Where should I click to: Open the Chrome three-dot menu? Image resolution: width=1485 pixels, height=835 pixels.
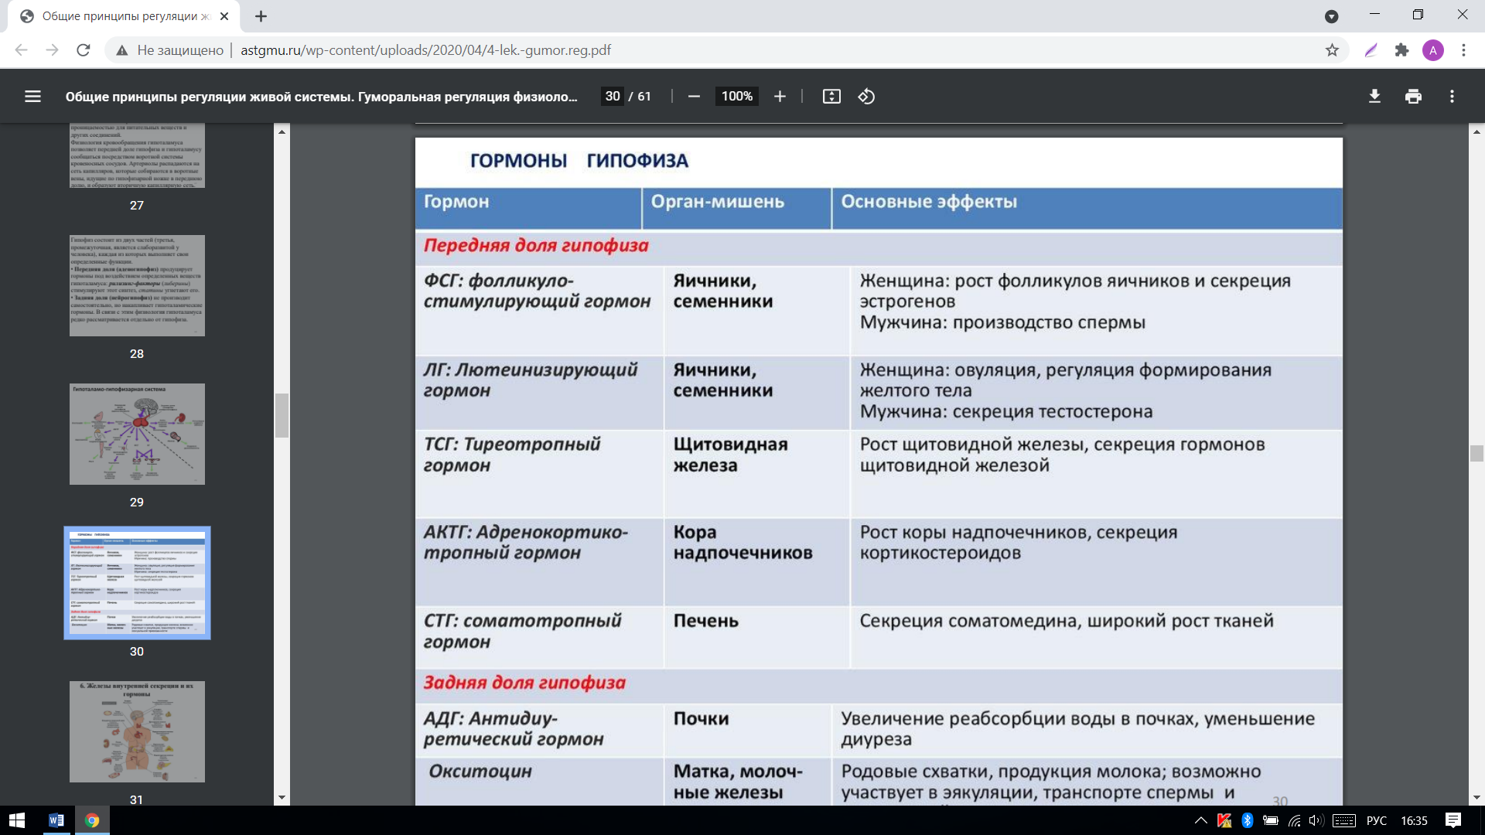point(1463,50)
